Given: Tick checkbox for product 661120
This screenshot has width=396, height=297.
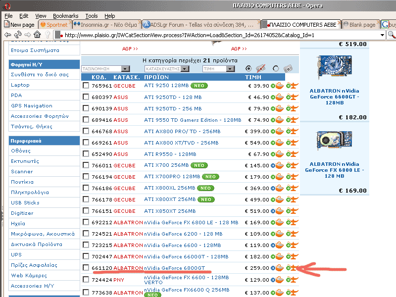Looking at the screenshot, I should click(86, 267).
